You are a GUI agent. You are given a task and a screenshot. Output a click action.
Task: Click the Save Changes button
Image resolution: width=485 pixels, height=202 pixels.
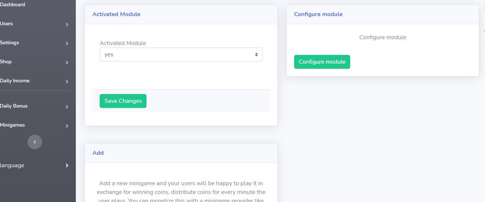coord(123,101)
